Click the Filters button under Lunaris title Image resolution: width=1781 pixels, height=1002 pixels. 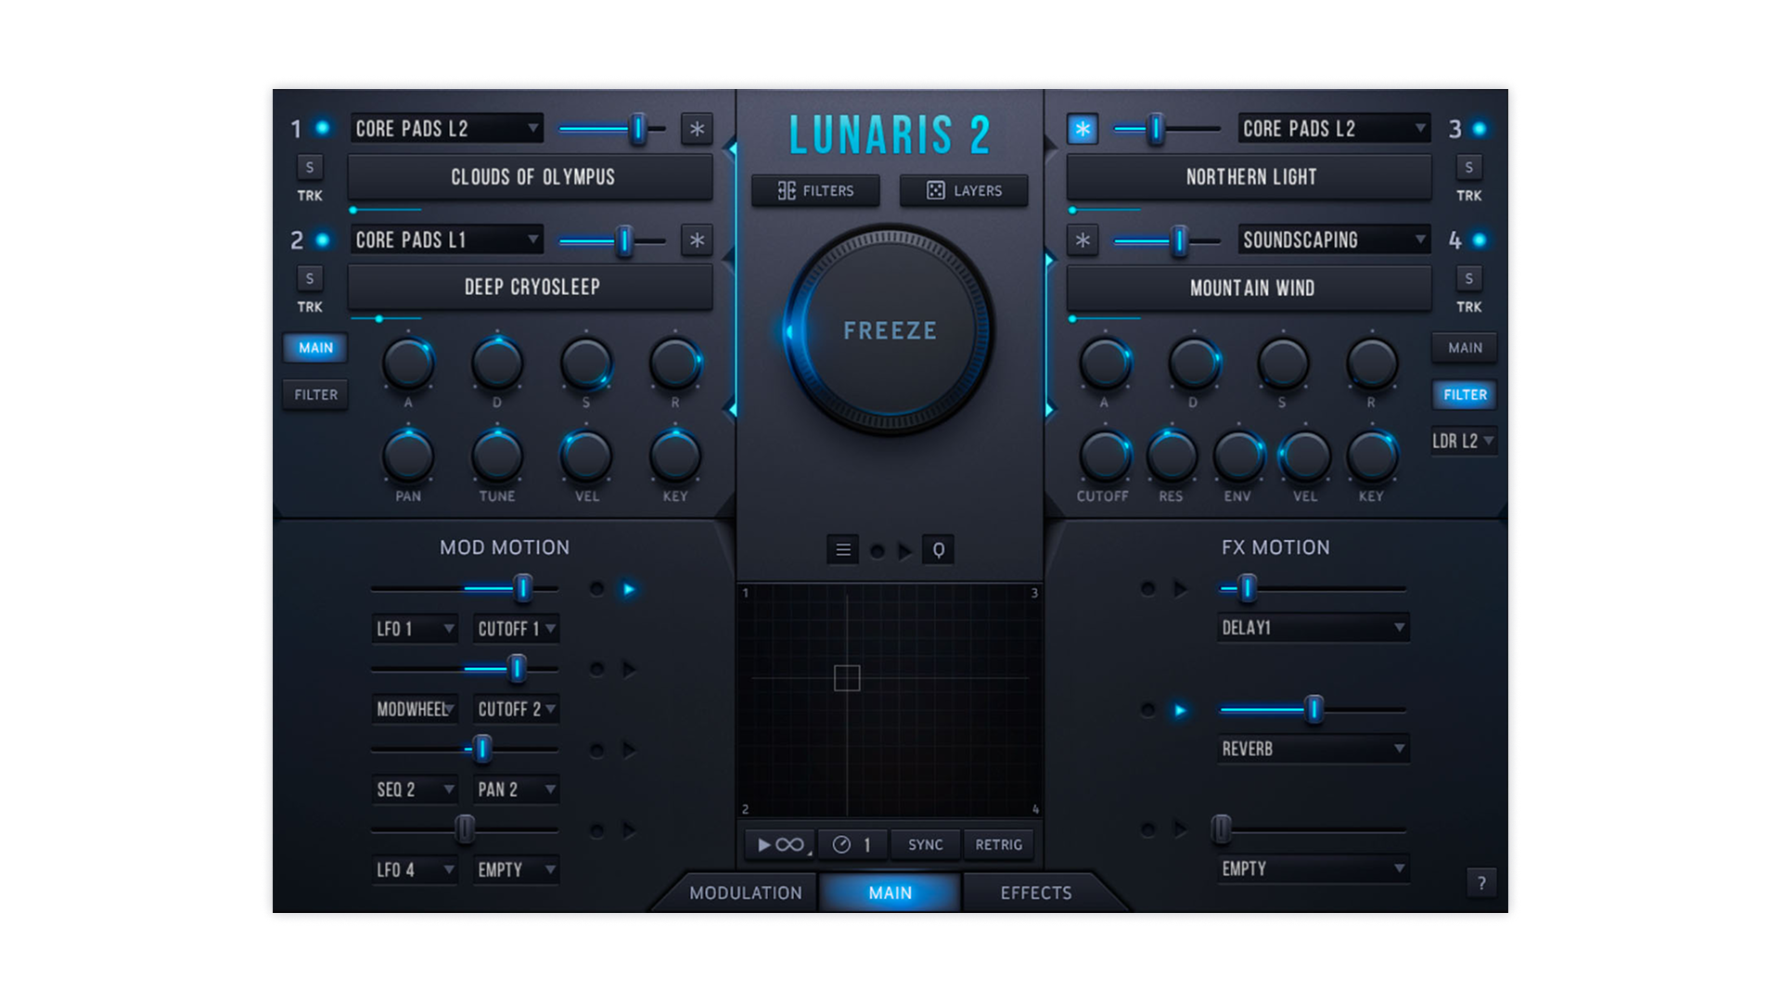[x=815, y=190]
